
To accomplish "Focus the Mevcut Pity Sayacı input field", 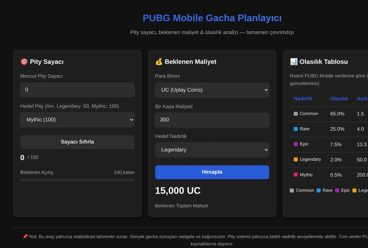I will [77, 90].
